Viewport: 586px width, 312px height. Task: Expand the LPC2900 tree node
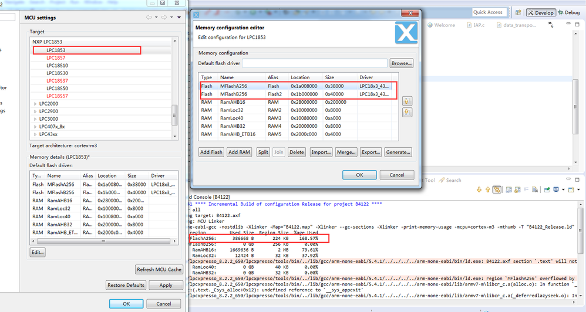click(35, 111)
